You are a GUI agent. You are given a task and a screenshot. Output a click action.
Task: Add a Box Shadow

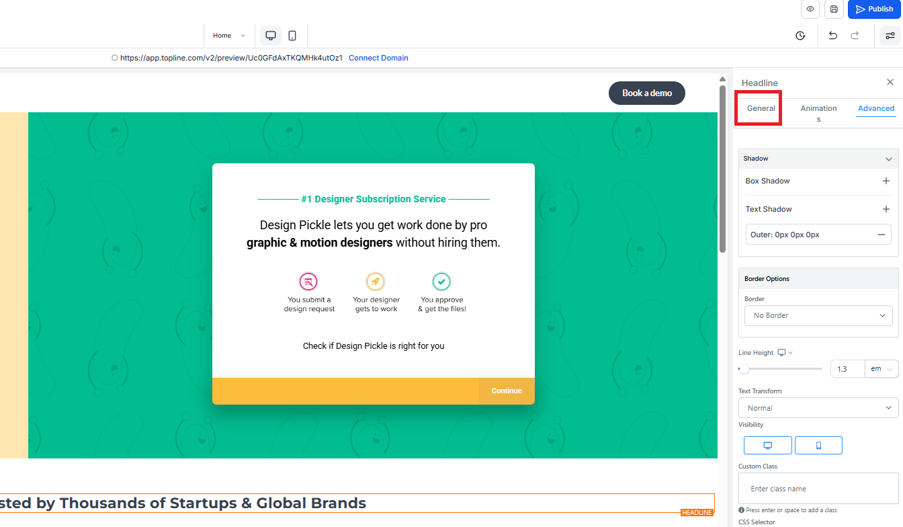[x=886, y=181]
